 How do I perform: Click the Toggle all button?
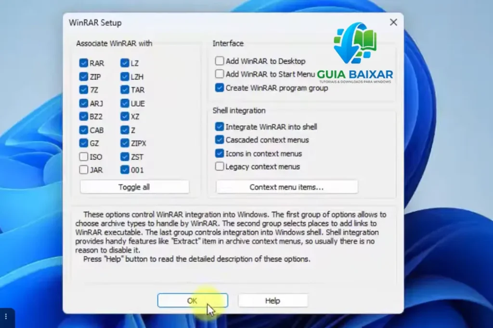(x=135, y=187)
